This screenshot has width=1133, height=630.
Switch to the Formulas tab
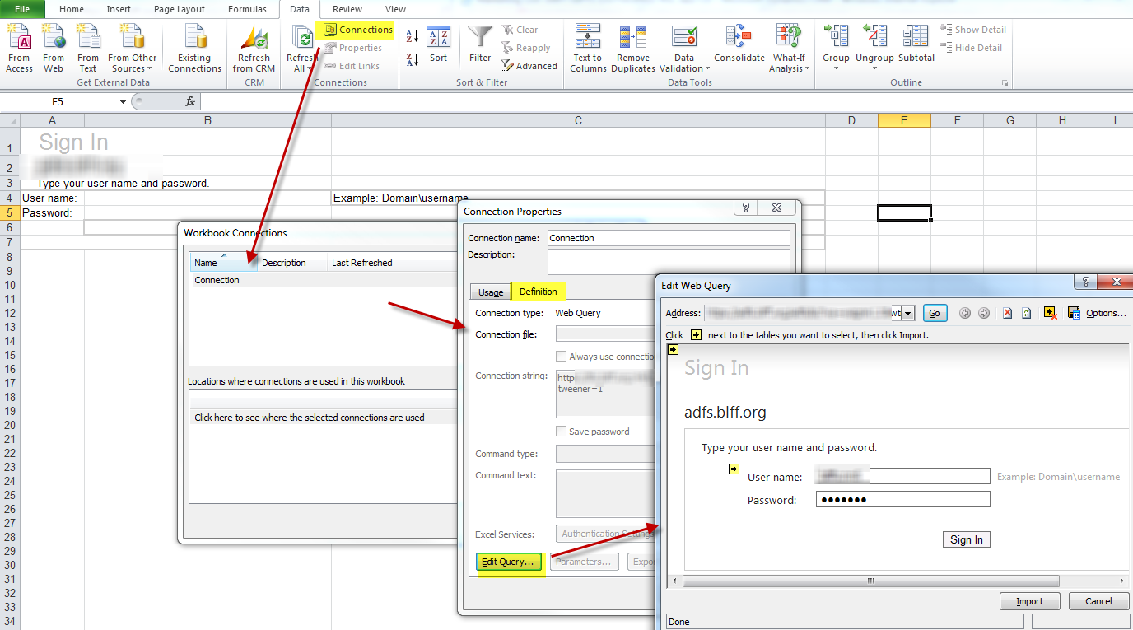point(247,9)
